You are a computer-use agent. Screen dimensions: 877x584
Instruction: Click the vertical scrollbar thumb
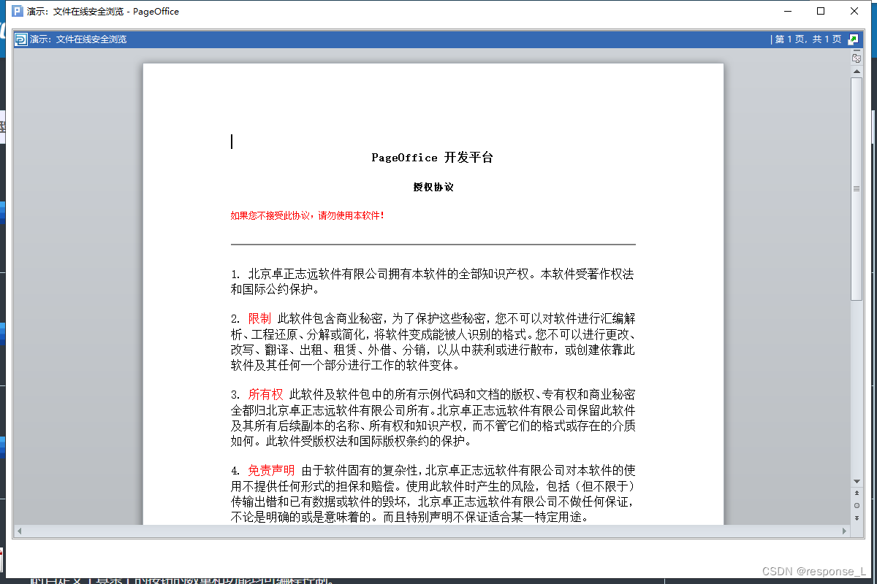coord(857,189)
